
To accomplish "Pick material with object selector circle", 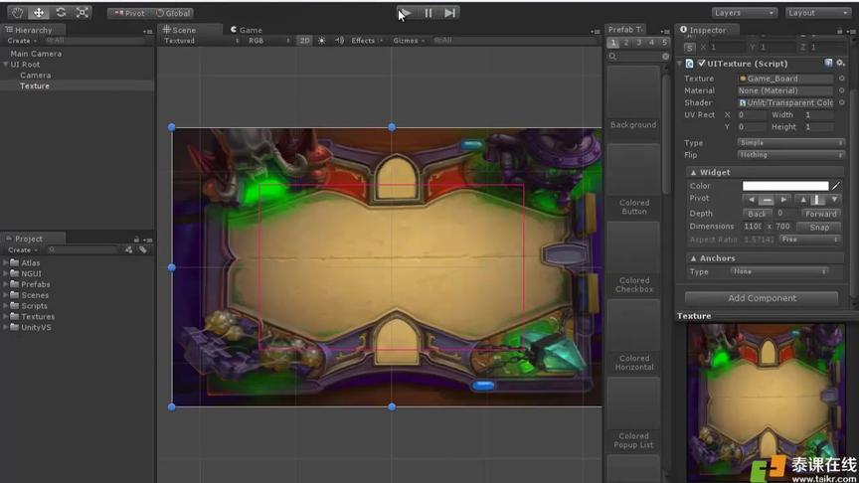I will 841,90.
